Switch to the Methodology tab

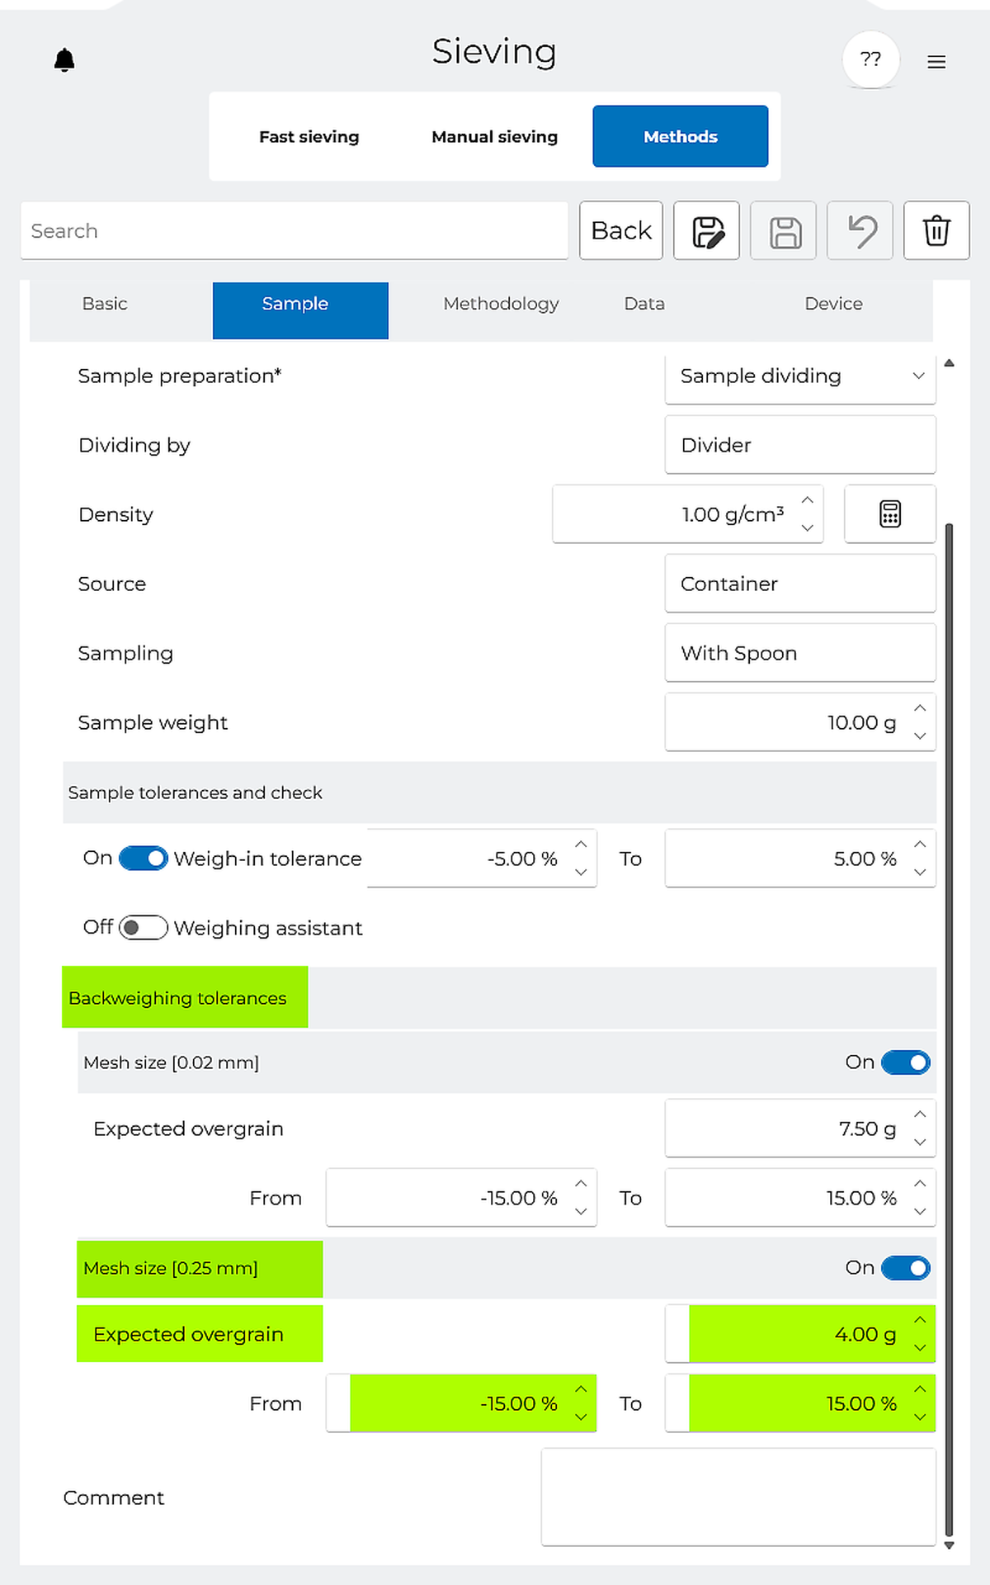[501, 304]
